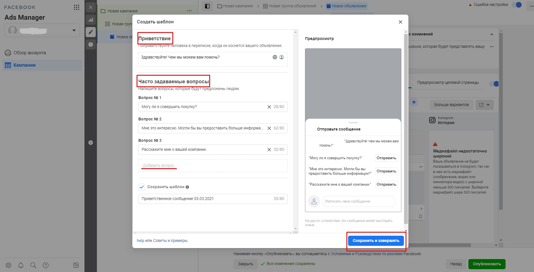Open the help question mark icon
534x272 pixels.
click(x=46, y=265)
